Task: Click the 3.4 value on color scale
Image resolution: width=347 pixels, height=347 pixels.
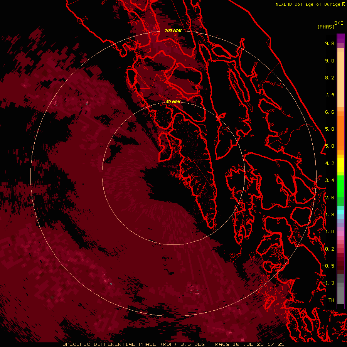Action: pyautogui.click(x=330, y=180)
